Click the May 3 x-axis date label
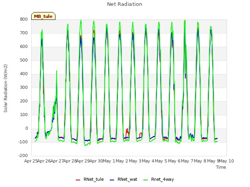 pos(135,161)
